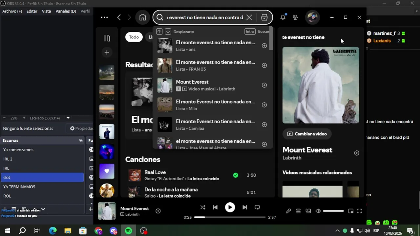This screenshot has height=236, width=420.
Task: Add Milo list to library
Action: pos(264,105)
